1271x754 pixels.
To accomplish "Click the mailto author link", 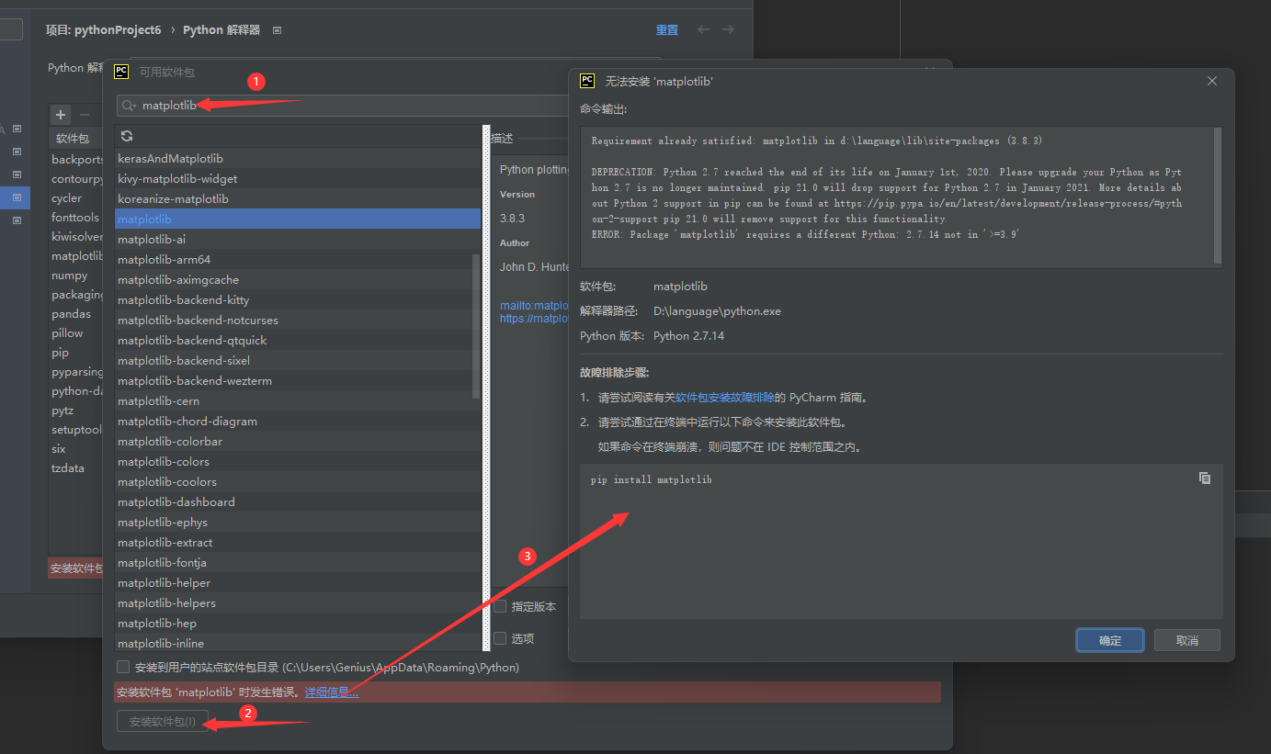I will (534, 306).
